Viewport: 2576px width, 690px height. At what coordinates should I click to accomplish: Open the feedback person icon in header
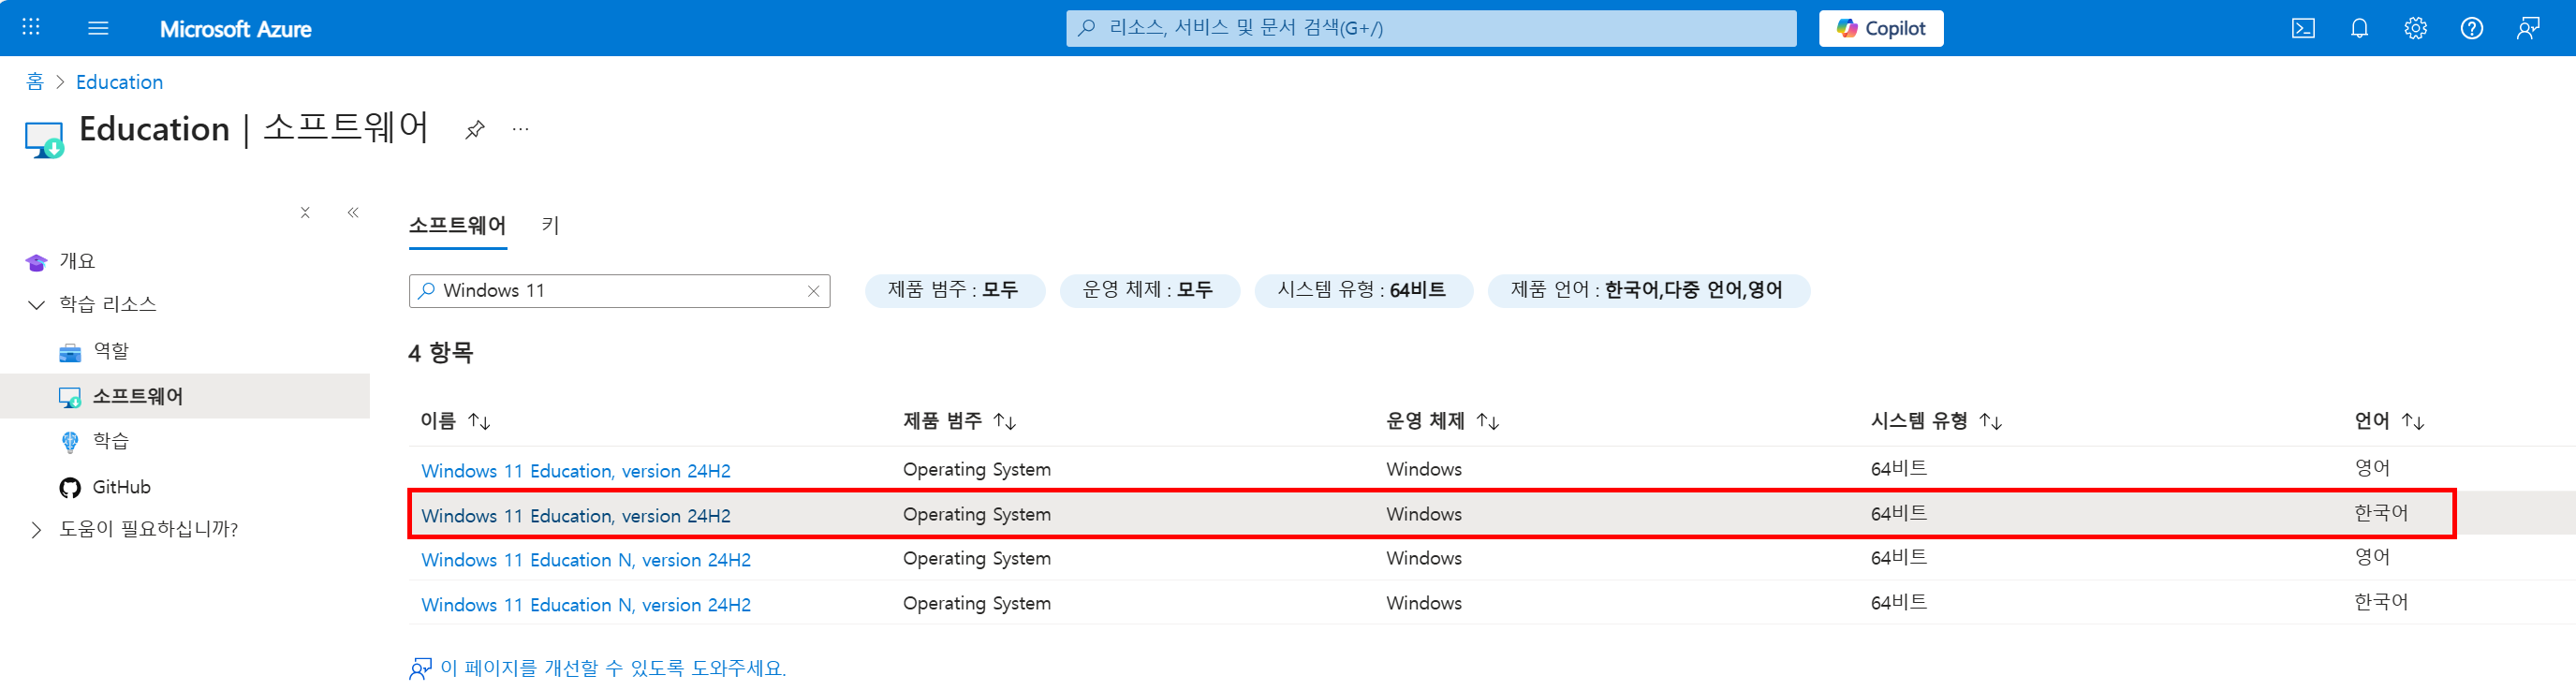point(2527,28)
